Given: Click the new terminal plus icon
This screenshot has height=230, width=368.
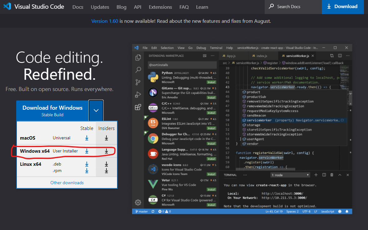Looking at the screenshot, I should pyautogui.click(x=316, y=175).
